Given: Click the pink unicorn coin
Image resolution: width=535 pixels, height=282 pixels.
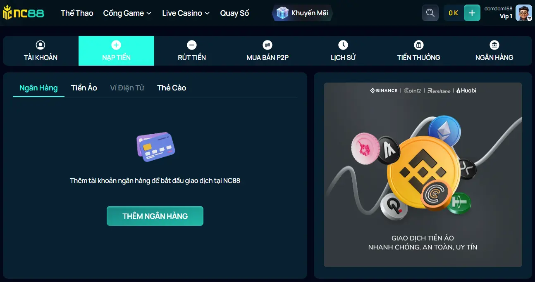Looking at the screenshot, I should pos(365,148).
